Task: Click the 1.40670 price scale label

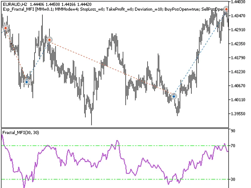Action: click(x=238, y=86)
